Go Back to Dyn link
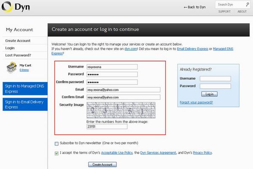The image size is (253, 169). pyautogui.click(x=195, y=7)
